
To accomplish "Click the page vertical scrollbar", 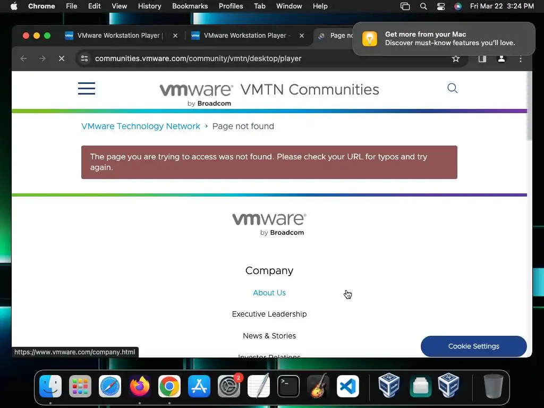I will [x=529, y=106].
